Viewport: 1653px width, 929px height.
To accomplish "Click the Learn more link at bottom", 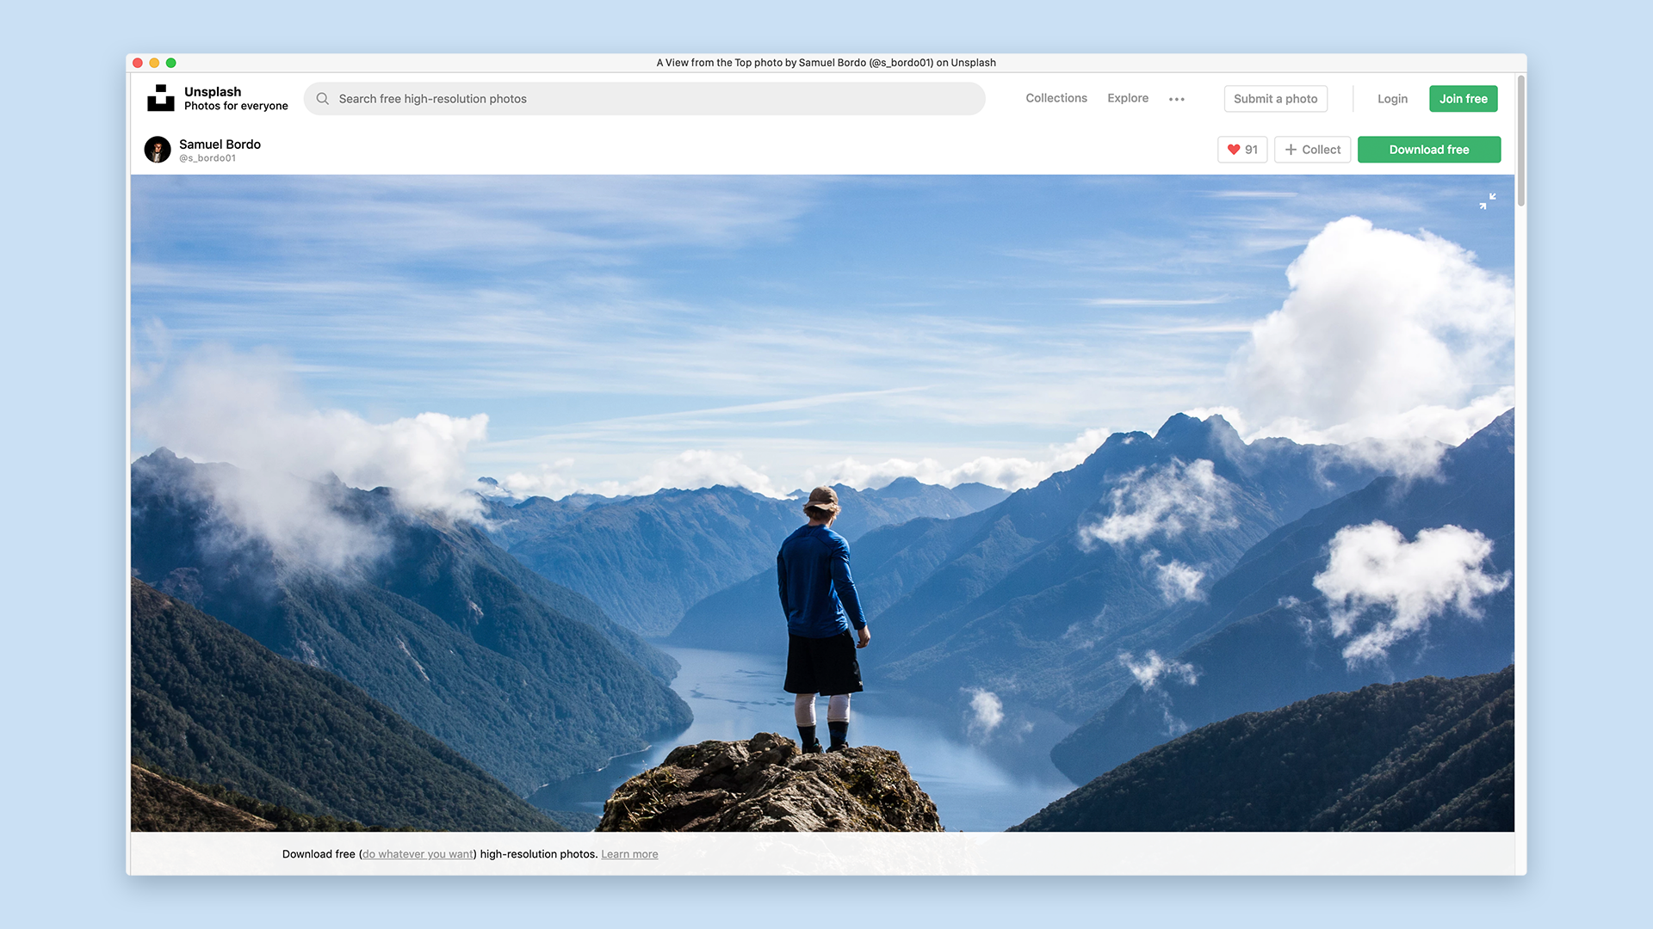I will (629, 853).
